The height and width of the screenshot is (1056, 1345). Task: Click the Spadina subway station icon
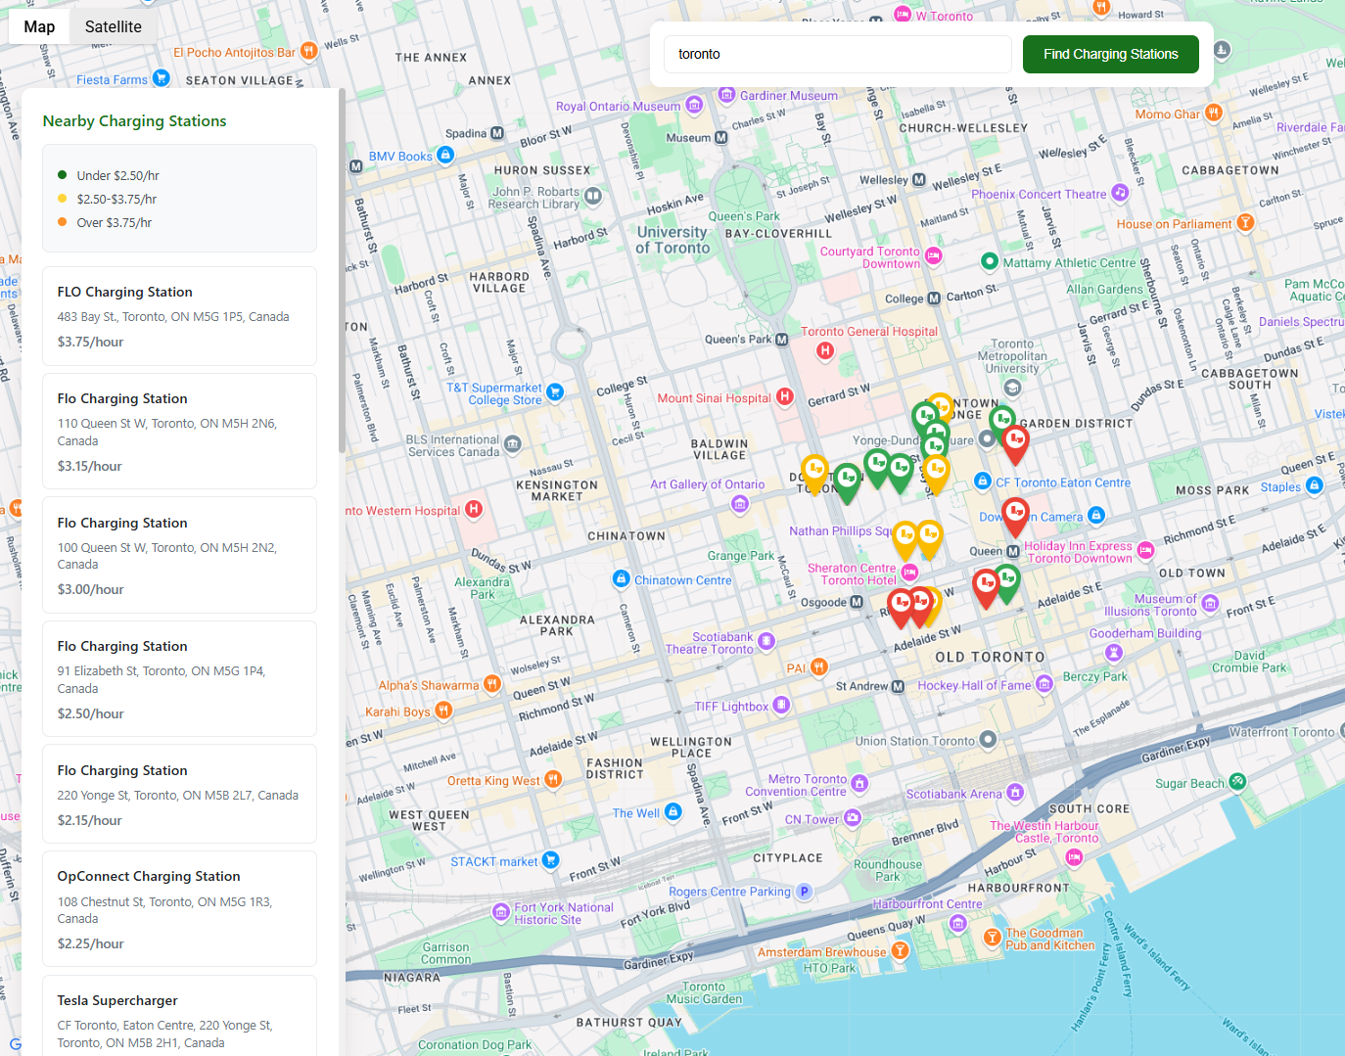[x=497, y=133]
